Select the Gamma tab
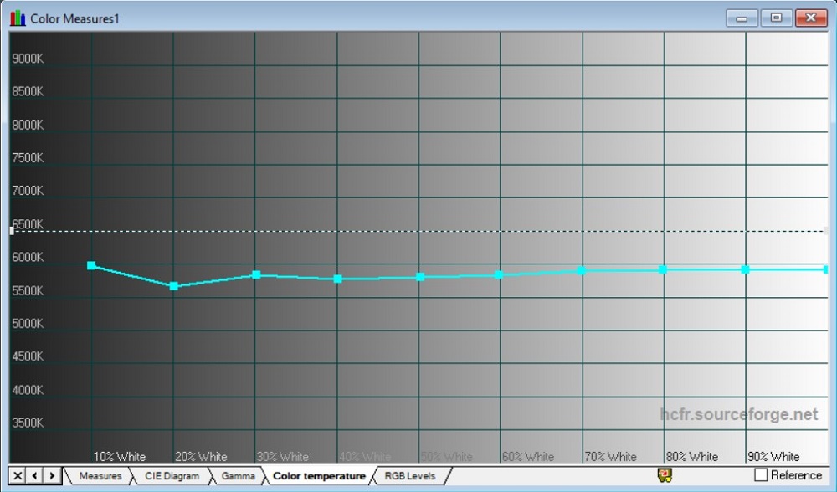Viewport: 837px width, 492px height. (238, 475)
